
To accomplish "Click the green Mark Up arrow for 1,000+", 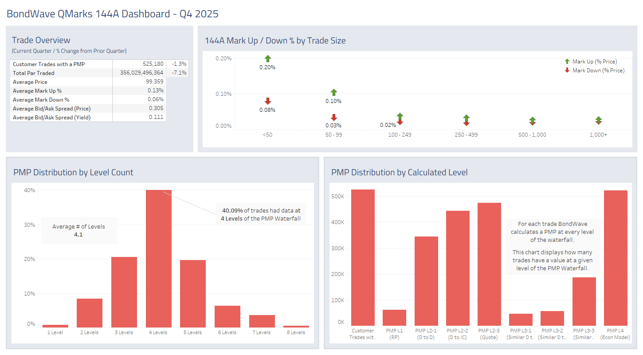I will pos(598,119).
